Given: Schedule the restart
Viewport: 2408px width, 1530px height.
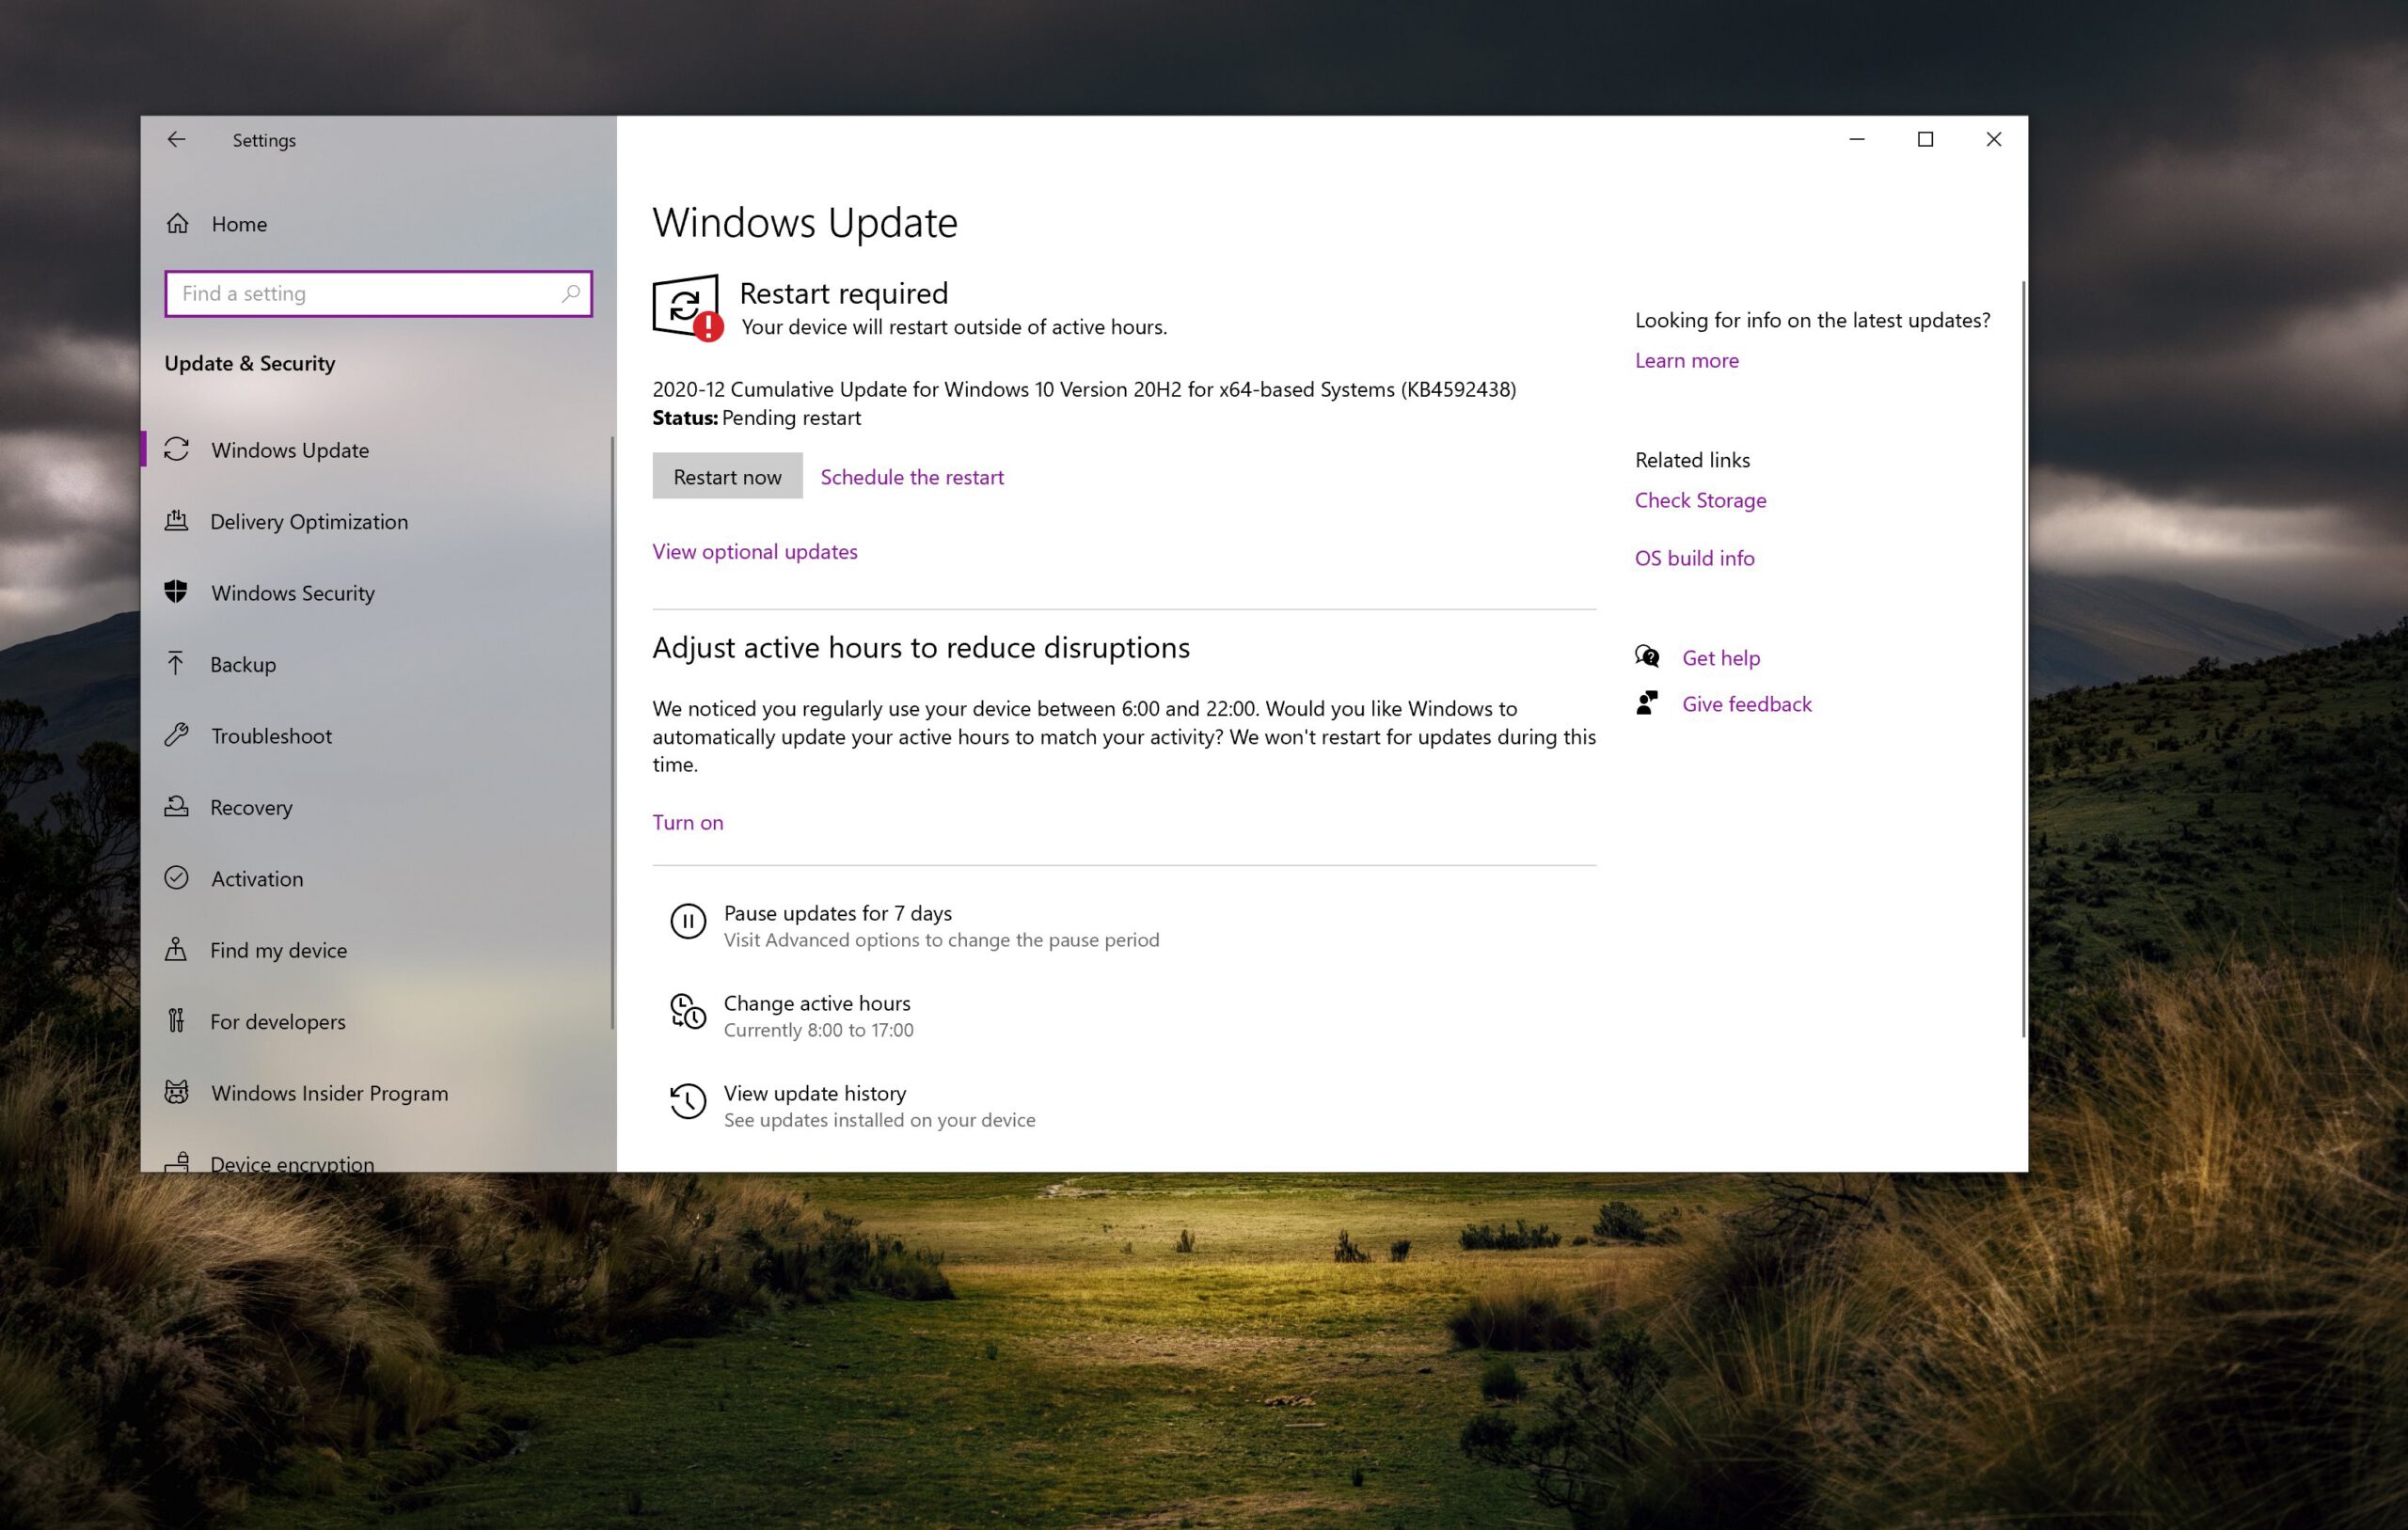Looking at the screenshot, I should point(911,477).
